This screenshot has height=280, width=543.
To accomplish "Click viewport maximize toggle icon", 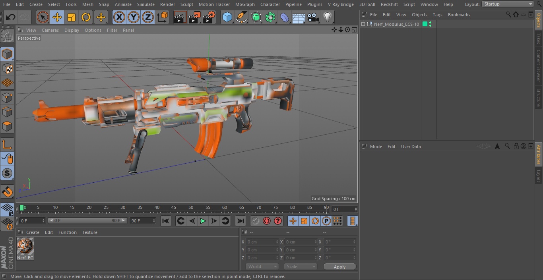I will pos(354,30).
